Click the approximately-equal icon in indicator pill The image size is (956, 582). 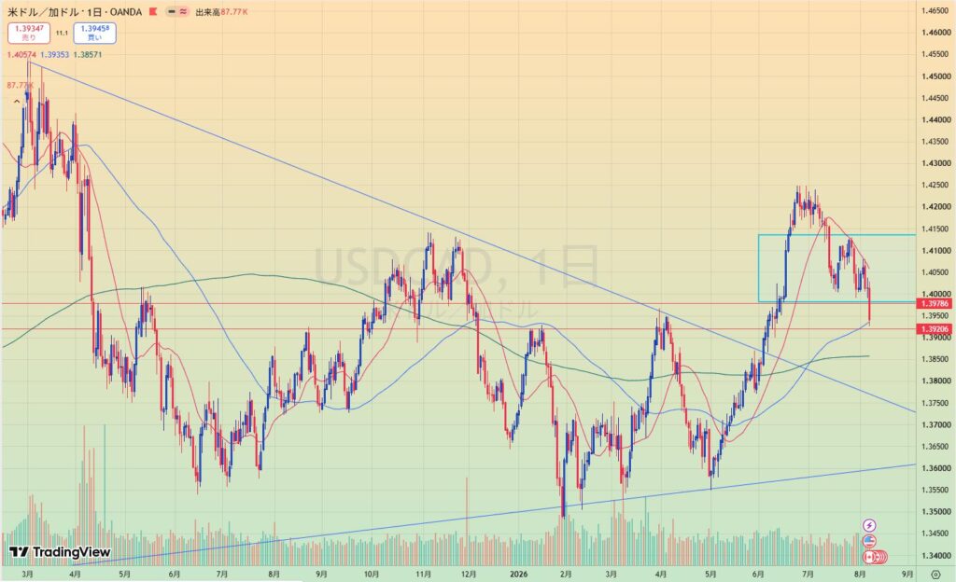coord(182,11)
